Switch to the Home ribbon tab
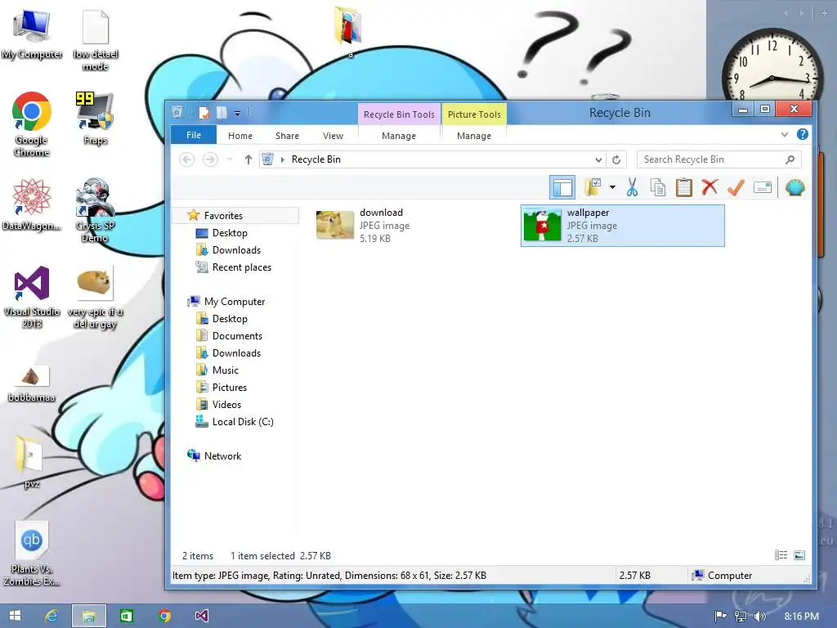 240,136
